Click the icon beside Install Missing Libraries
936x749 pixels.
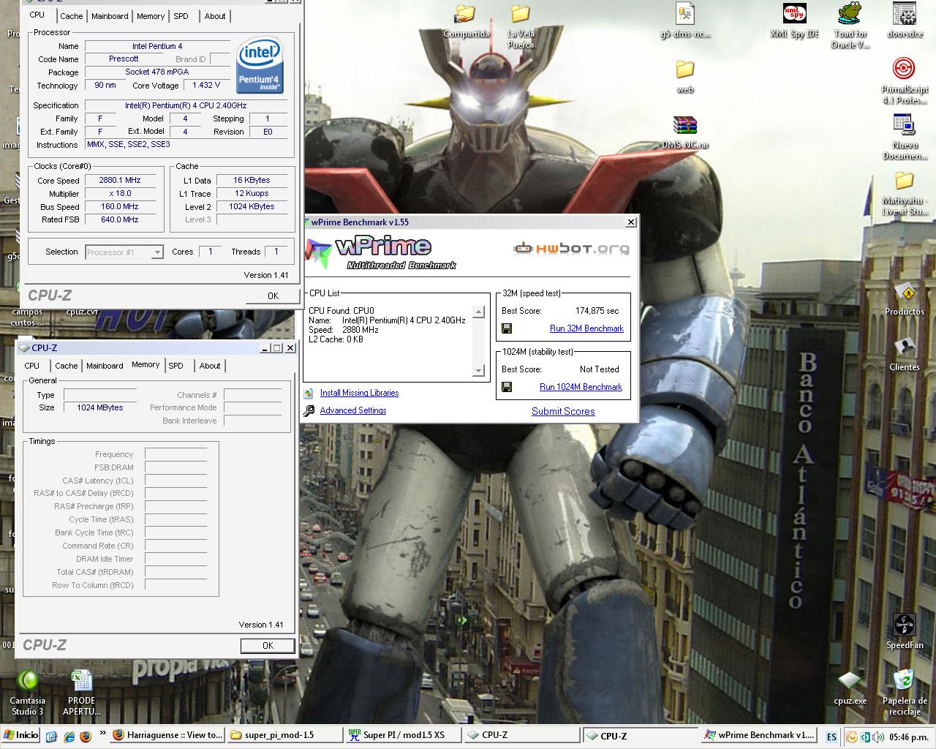309,393
